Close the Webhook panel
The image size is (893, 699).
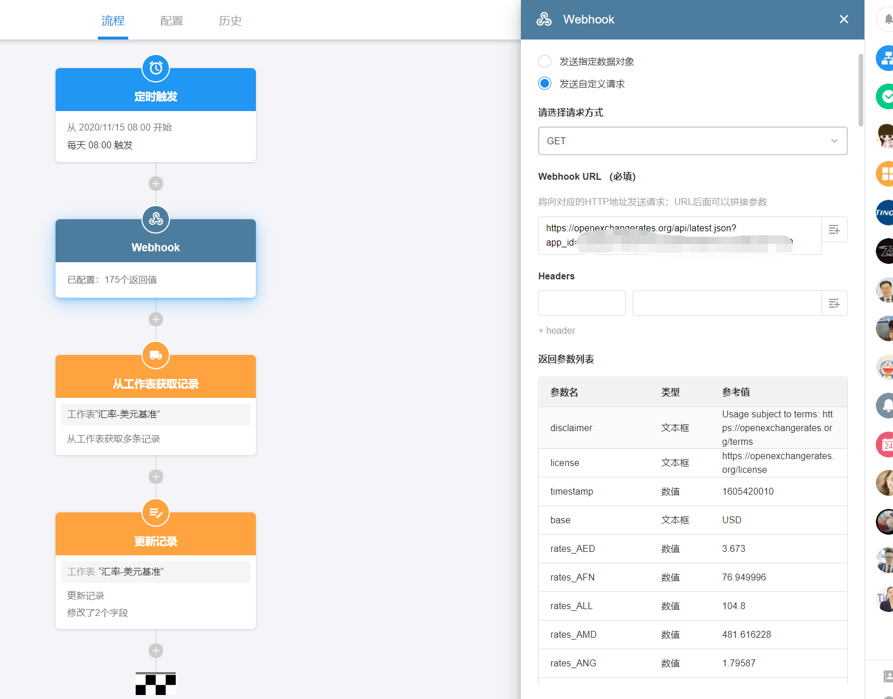coord(843,19)
